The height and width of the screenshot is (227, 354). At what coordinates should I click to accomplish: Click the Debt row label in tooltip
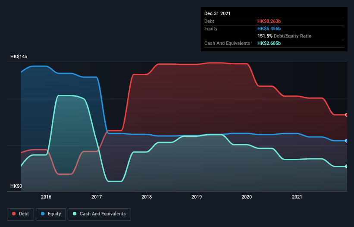coord(209,21)
